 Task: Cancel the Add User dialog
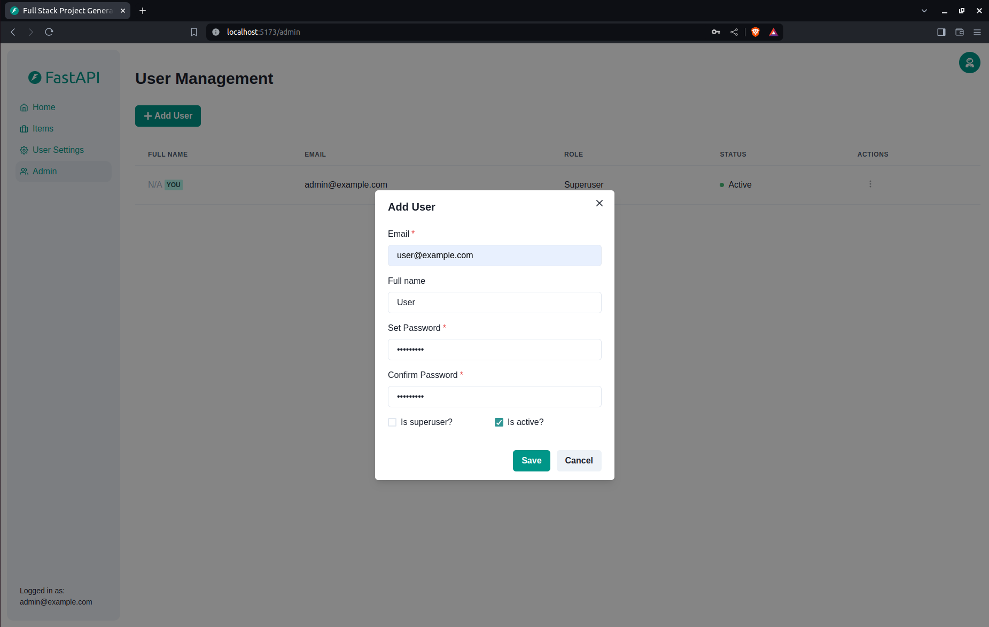point(579,460)
